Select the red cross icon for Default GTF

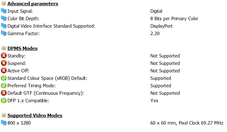[4, 93]
